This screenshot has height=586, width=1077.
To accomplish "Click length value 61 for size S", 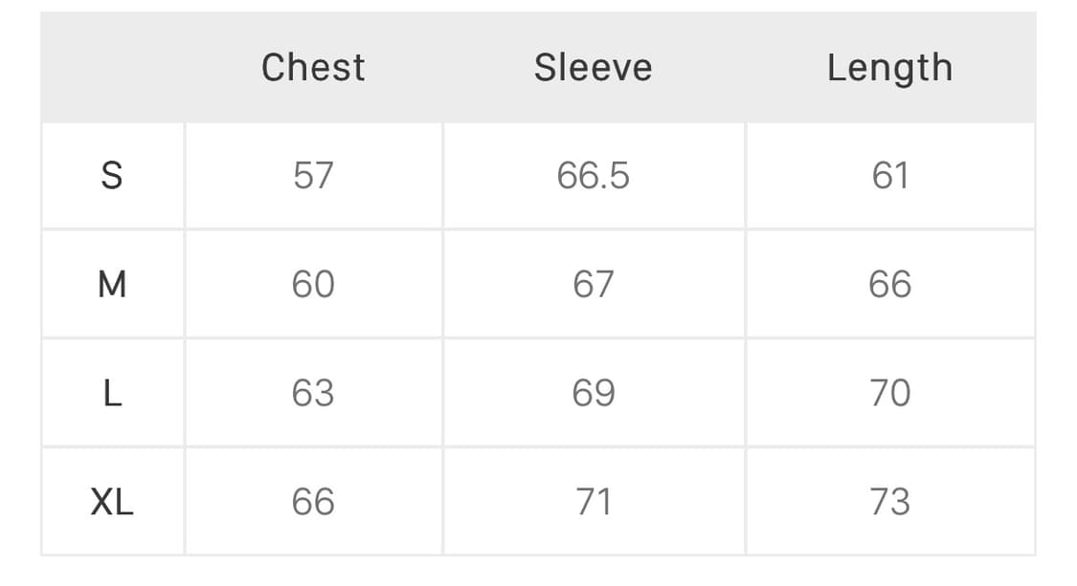I will tap(889, 176).
